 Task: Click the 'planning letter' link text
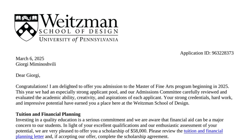point(30,137)
